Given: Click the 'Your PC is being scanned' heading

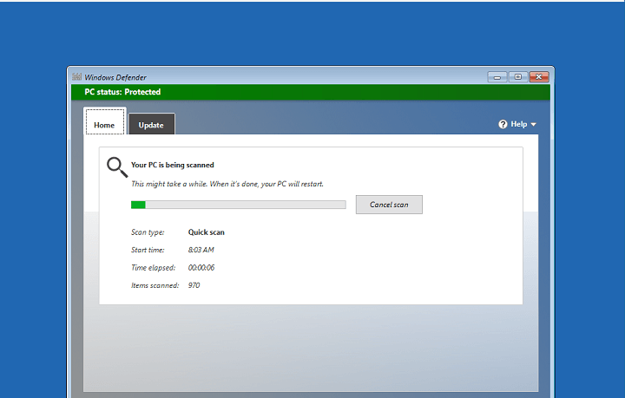Looking at the screenshot, I should (173, 165).
